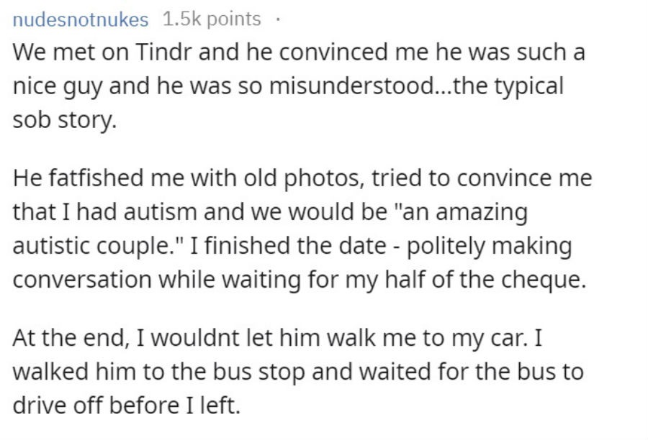Click the word "fatfished" in second paragraph

pos(96,178)
